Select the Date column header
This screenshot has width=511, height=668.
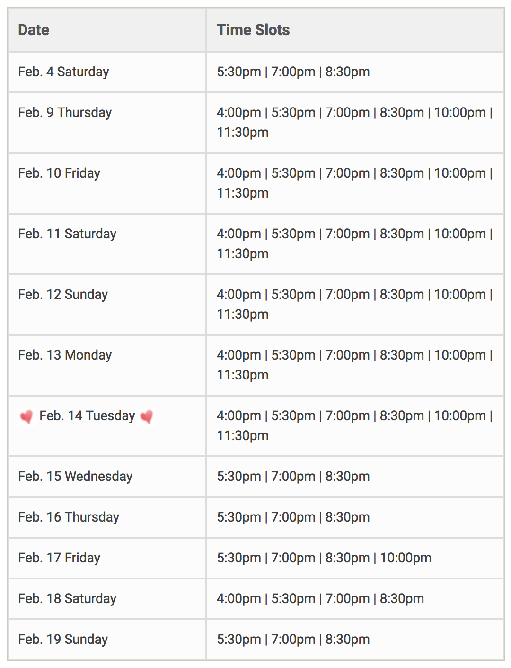(34, 30)
